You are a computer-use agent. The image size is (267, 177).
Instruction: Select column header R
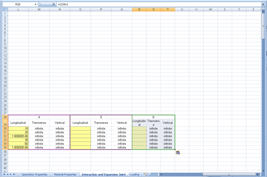(139, 9)
